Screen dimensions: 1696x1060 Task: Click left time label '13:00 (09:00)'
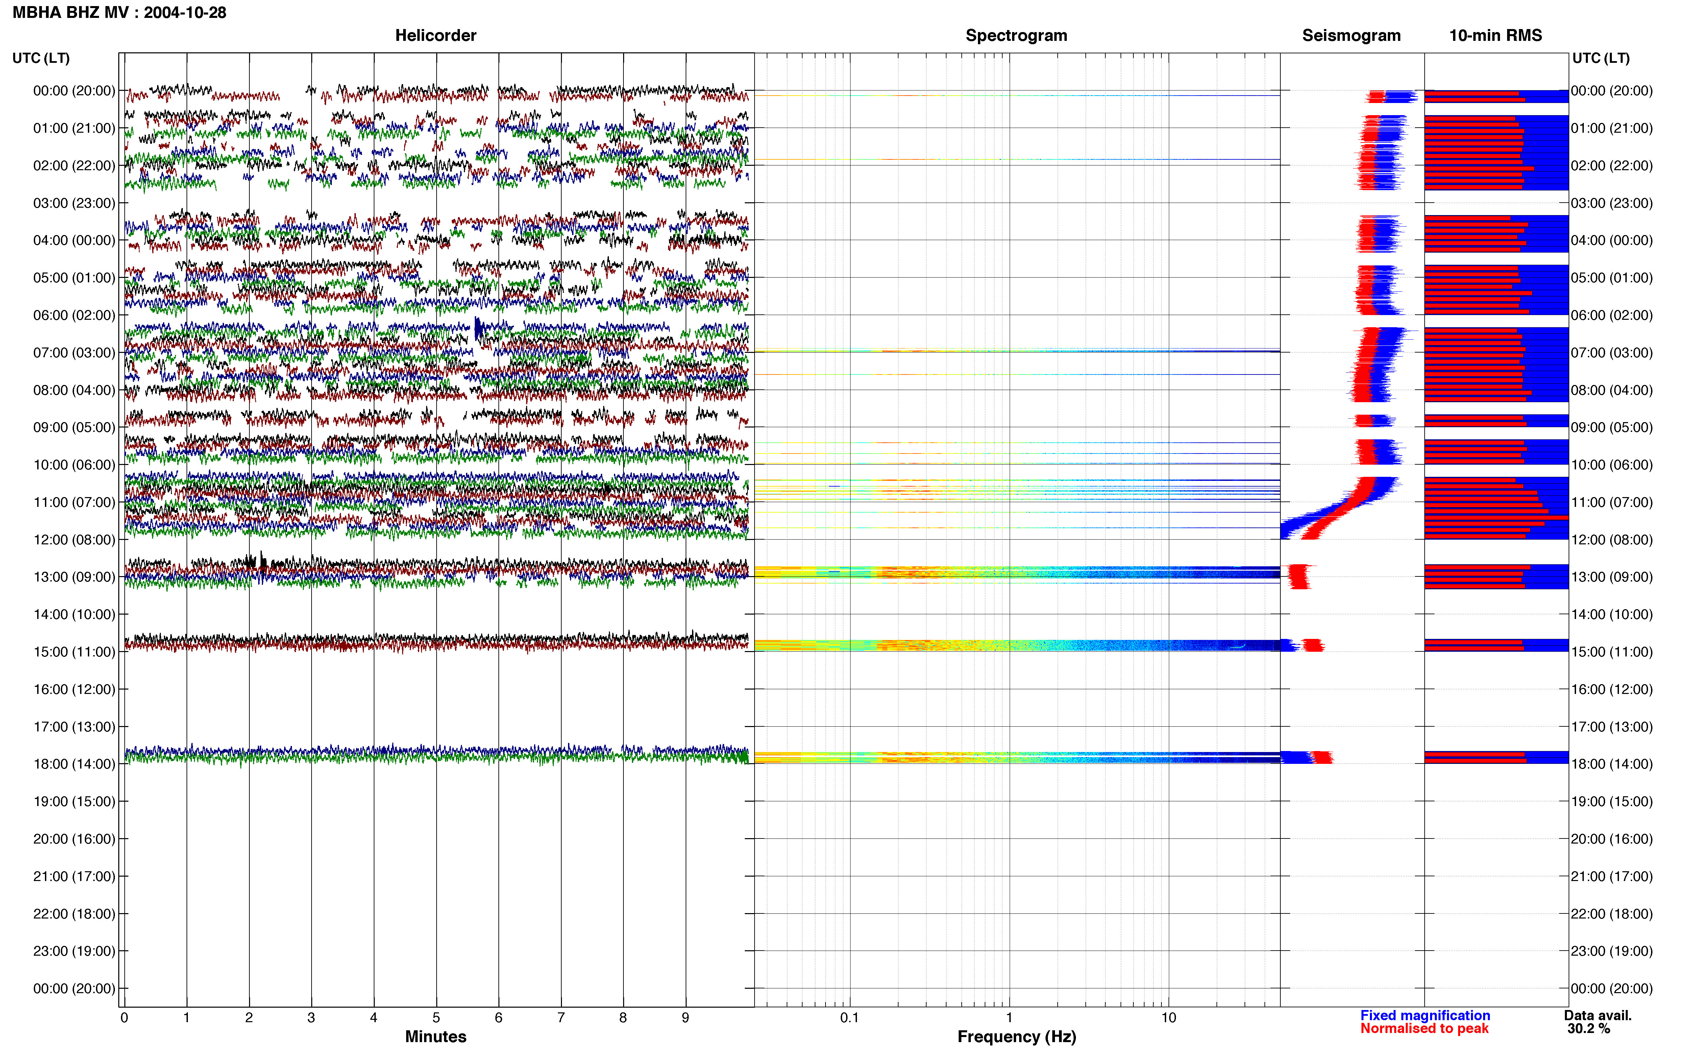click(x=74, y=577)
